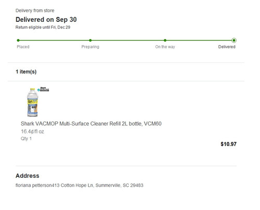Select the Placed progress dot
Screen dimensions: 260x210
[x=18, y=41]
